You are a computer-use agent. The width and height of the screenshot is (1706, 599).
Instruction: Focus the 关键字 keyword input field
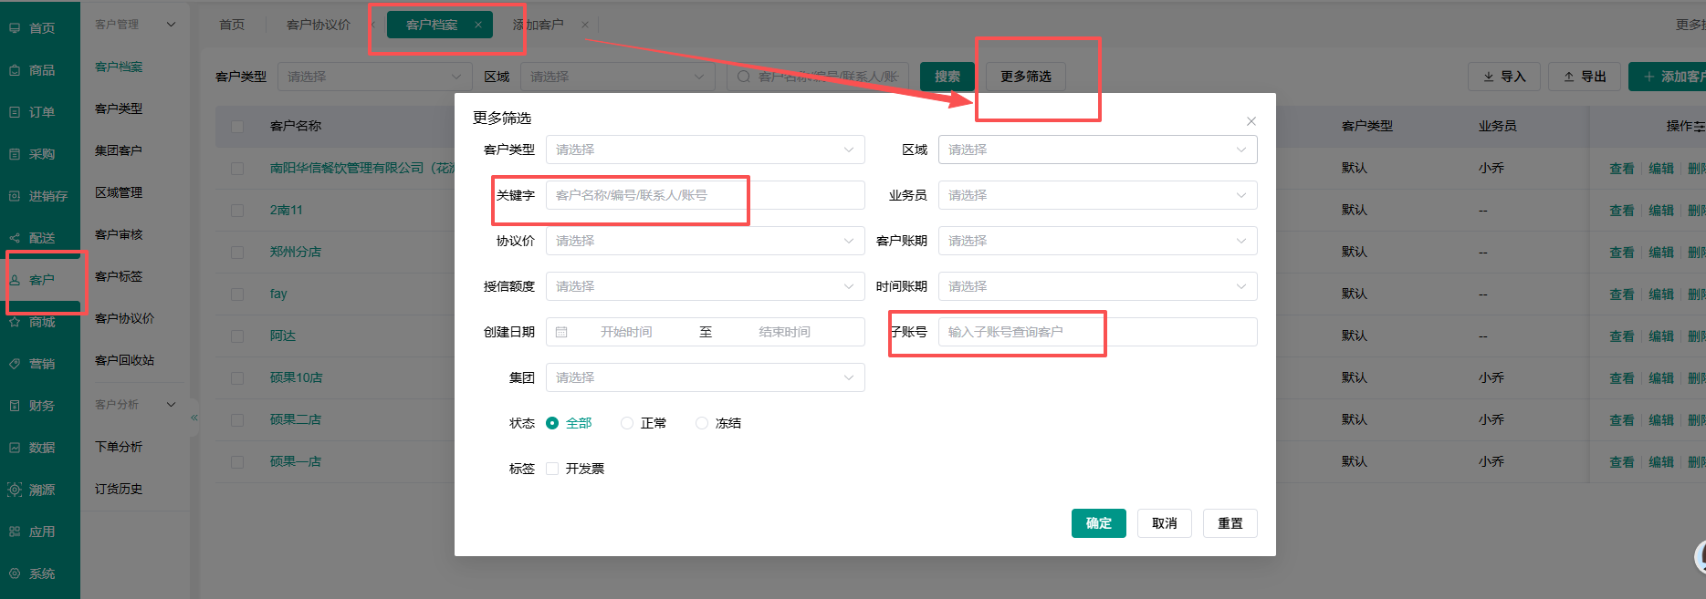tap(706, 195)
